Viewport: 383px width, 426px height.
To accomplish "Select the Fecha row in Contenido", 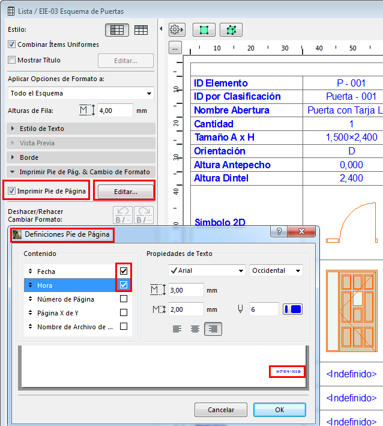I will (78, 271).
